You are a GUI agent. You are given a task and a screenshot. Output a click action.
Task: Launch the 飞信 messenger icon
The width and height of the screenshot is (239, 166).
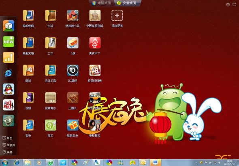coord(73,43)
